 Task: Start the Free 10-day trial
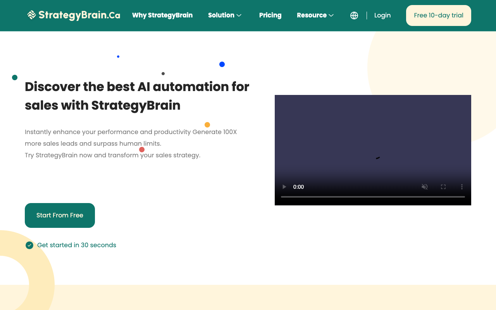coord(439,15)
